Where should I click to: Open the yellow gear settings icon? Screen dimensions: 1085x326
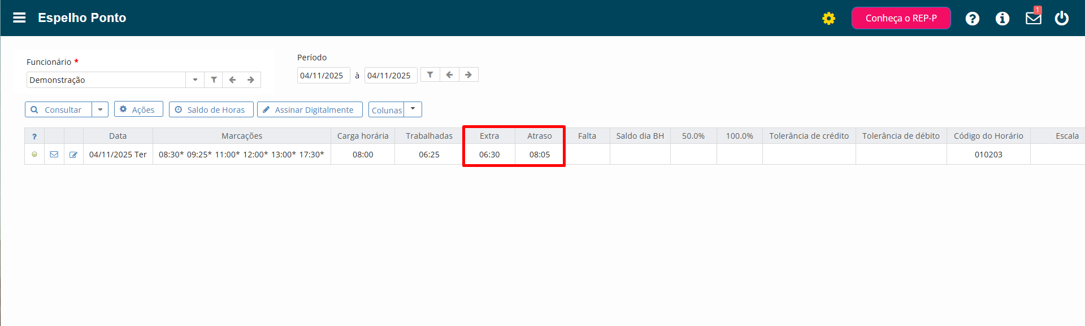coord(828,19)
